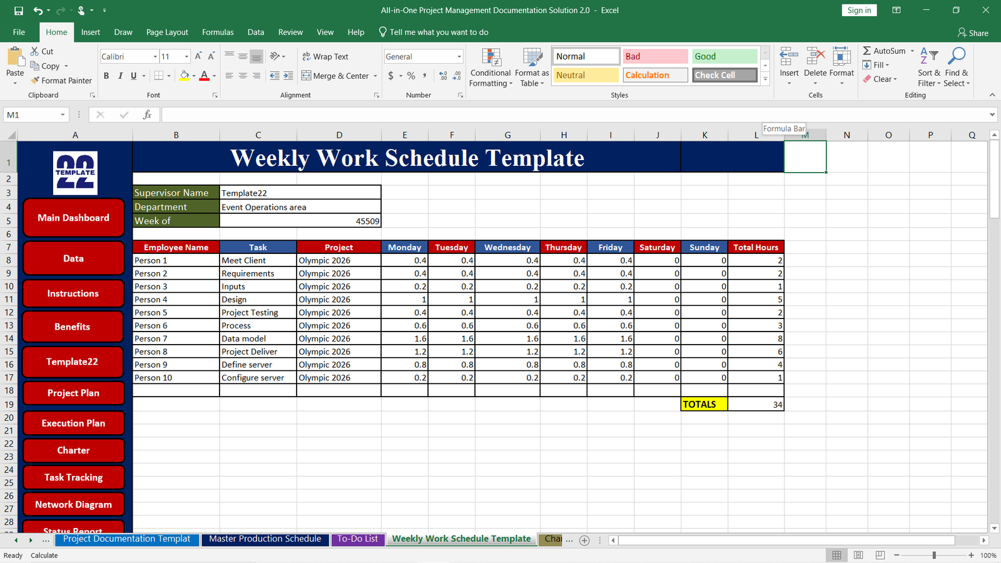1001x563 pixels.
Task: Click the Instructions navigation button
Action: pos(73,293)
